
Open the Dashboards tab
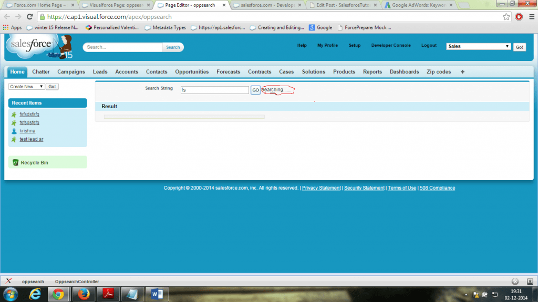[404, 72]
